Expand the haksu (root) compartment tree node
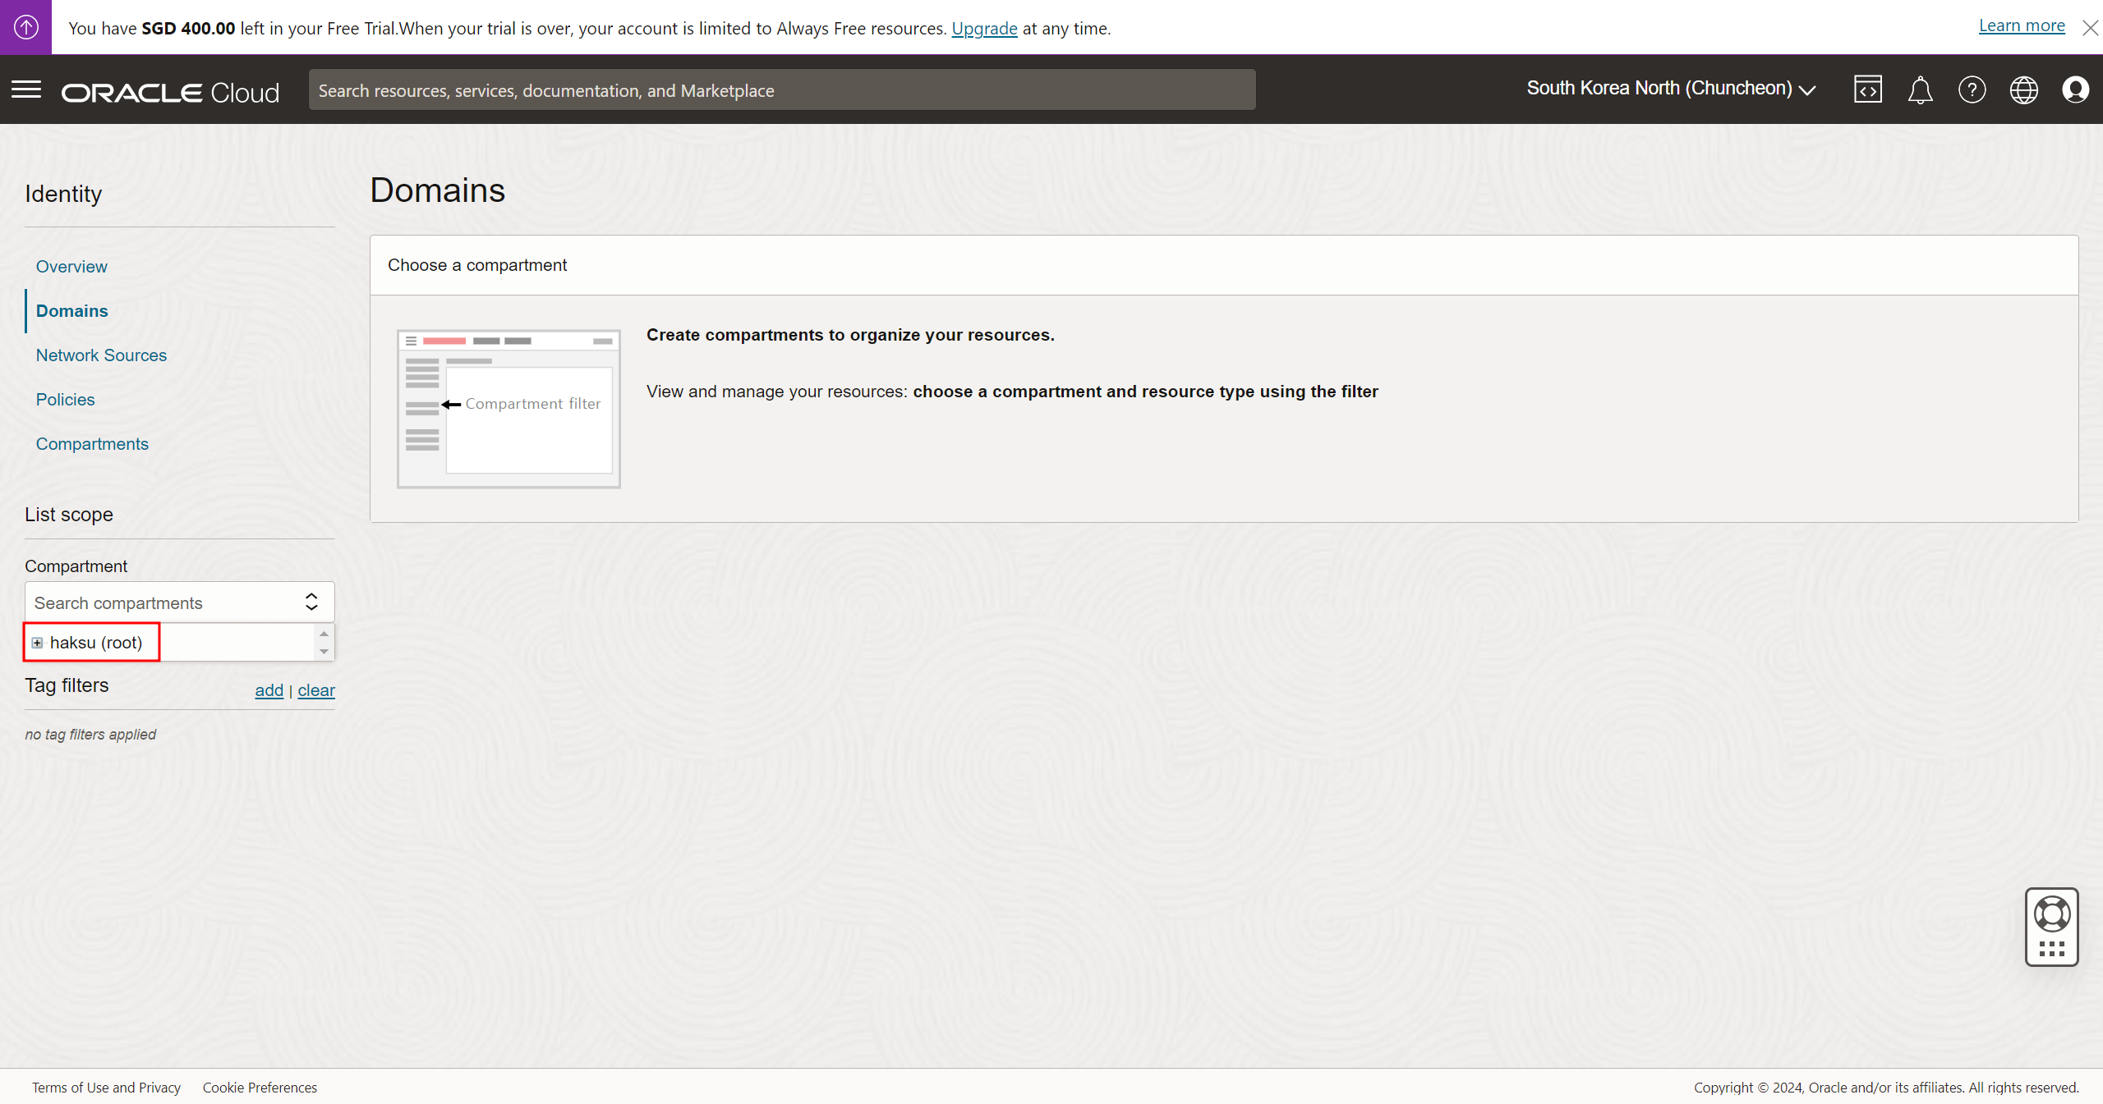The width and height of the screenshot is (2103, 1104). (x=37, y=643)
